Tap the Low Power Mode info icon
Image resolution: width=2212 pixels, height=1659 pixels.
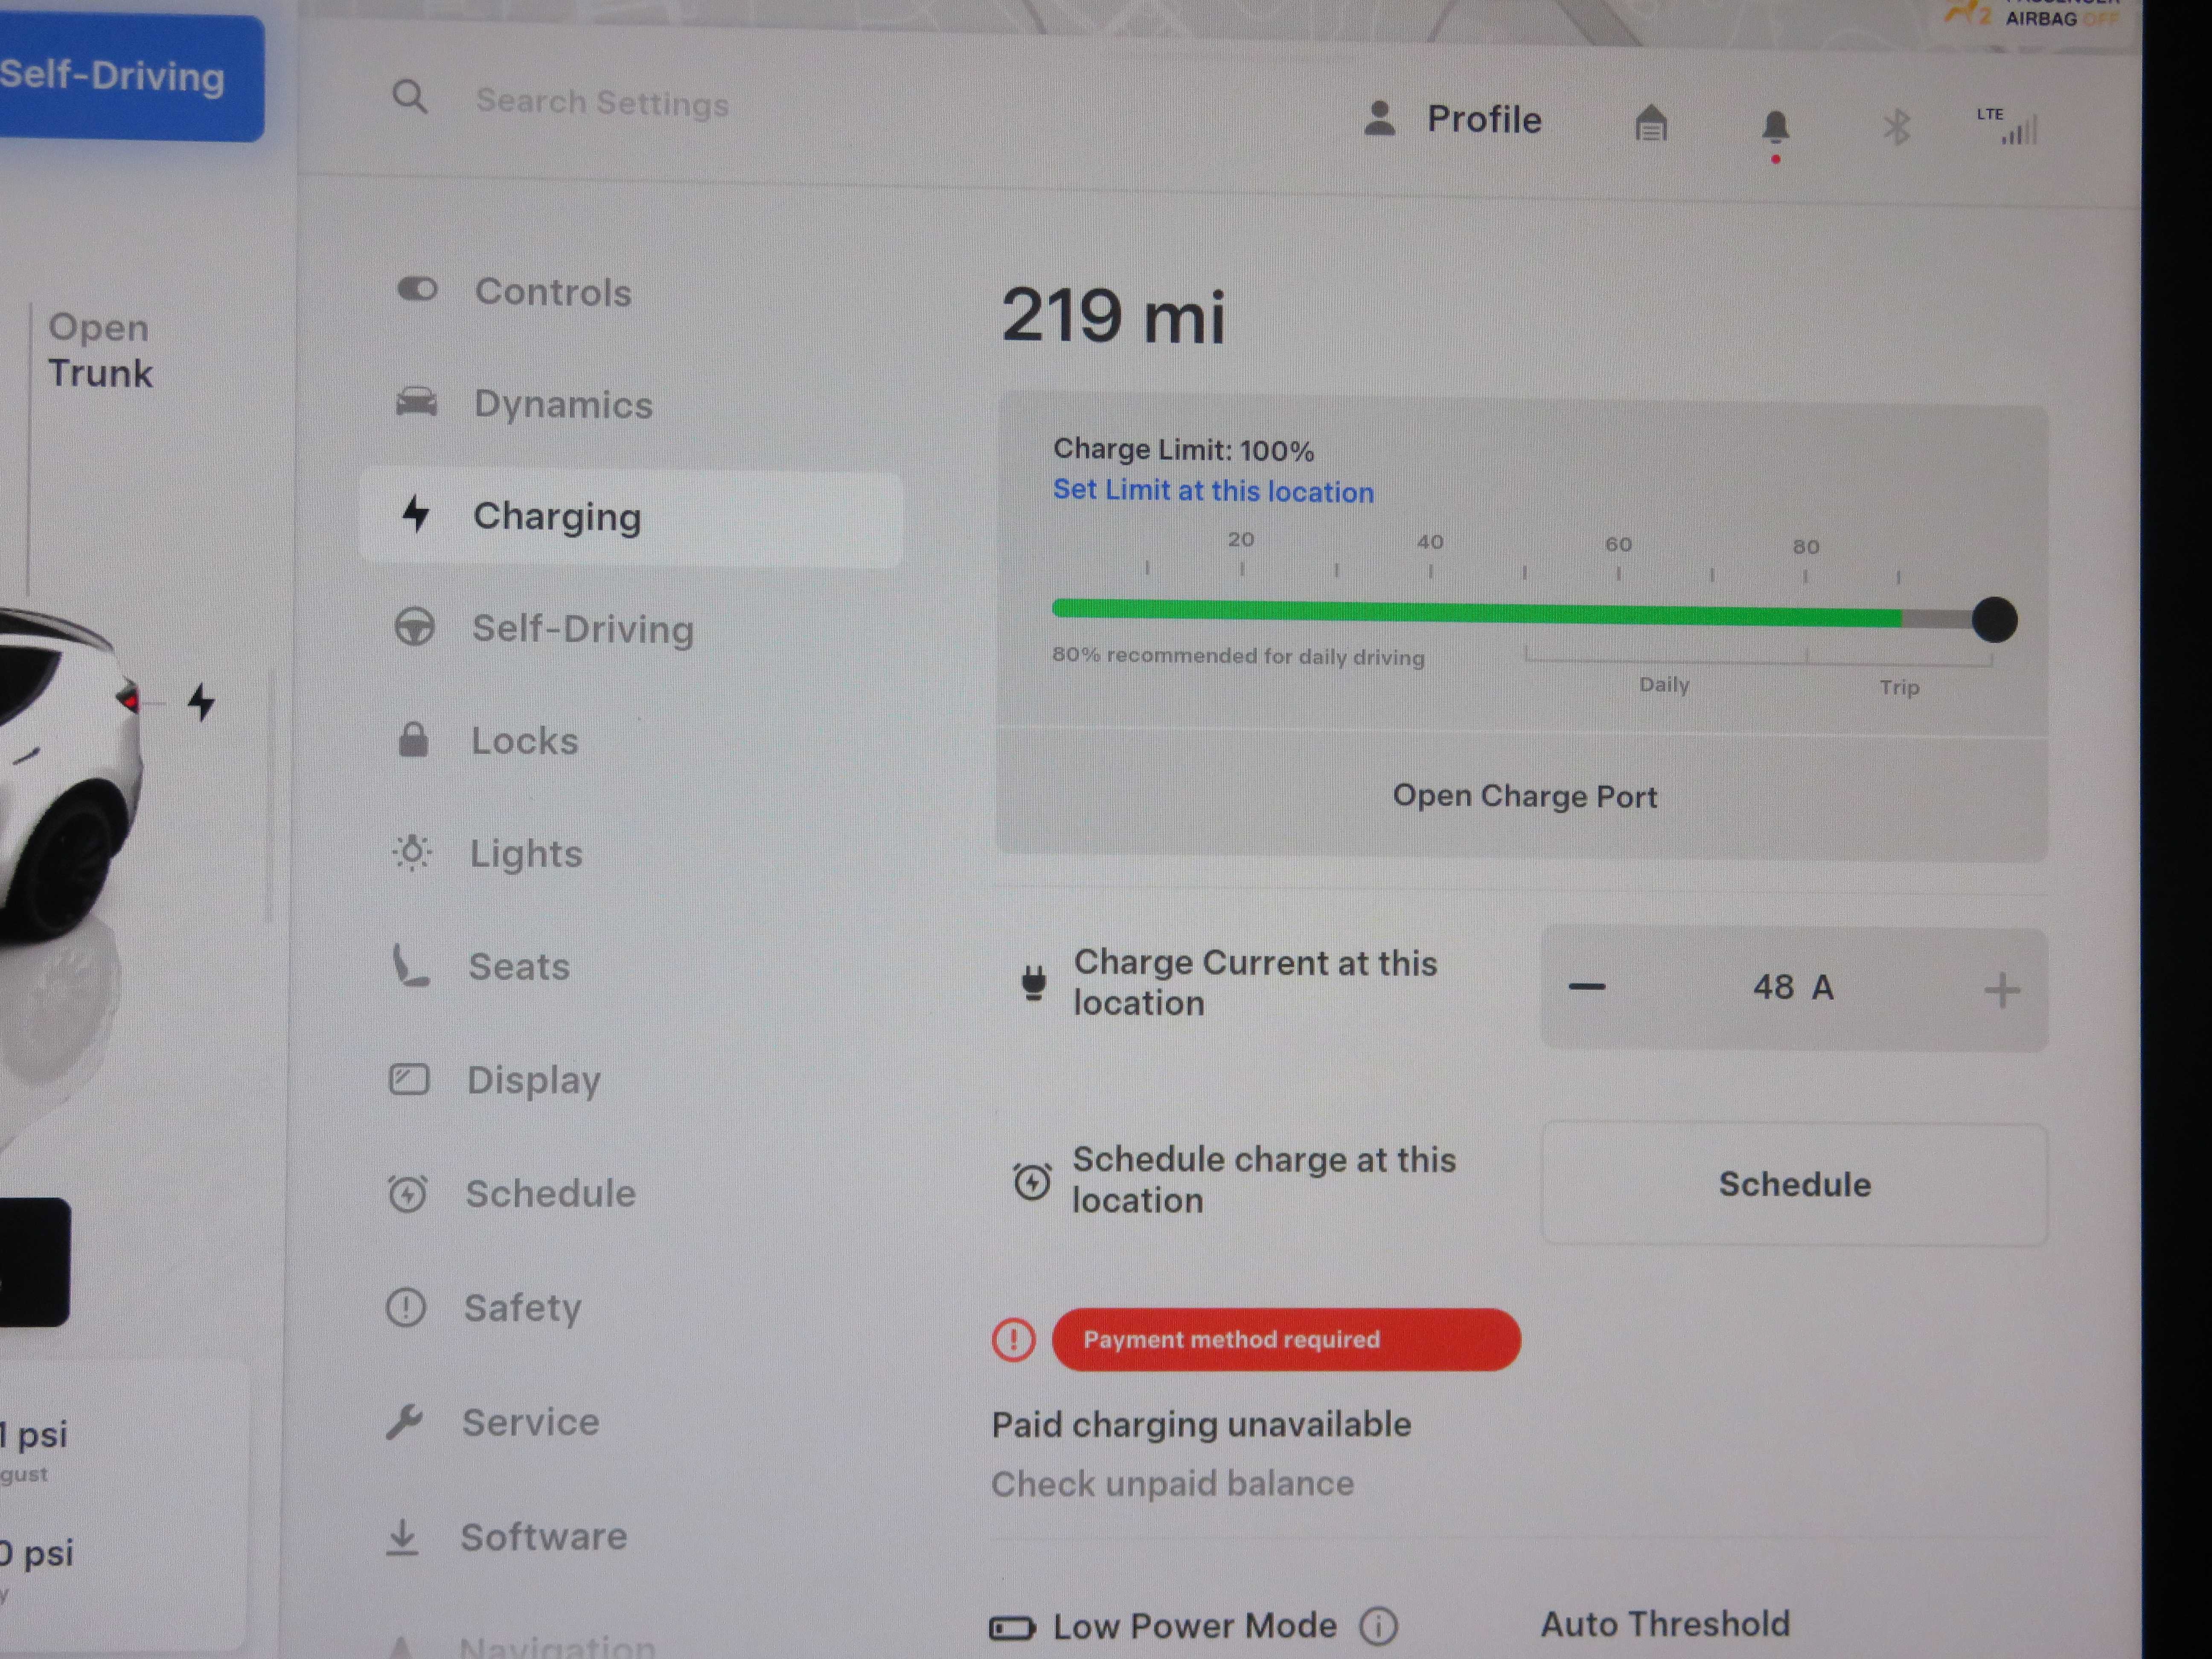[1378, 1626]
